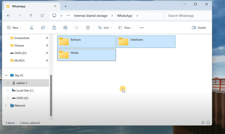Open the See more three-dots menu

coord(142,28)
